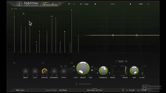
Task: Select the right filter node on yellow line
Action: pos(137,35)
